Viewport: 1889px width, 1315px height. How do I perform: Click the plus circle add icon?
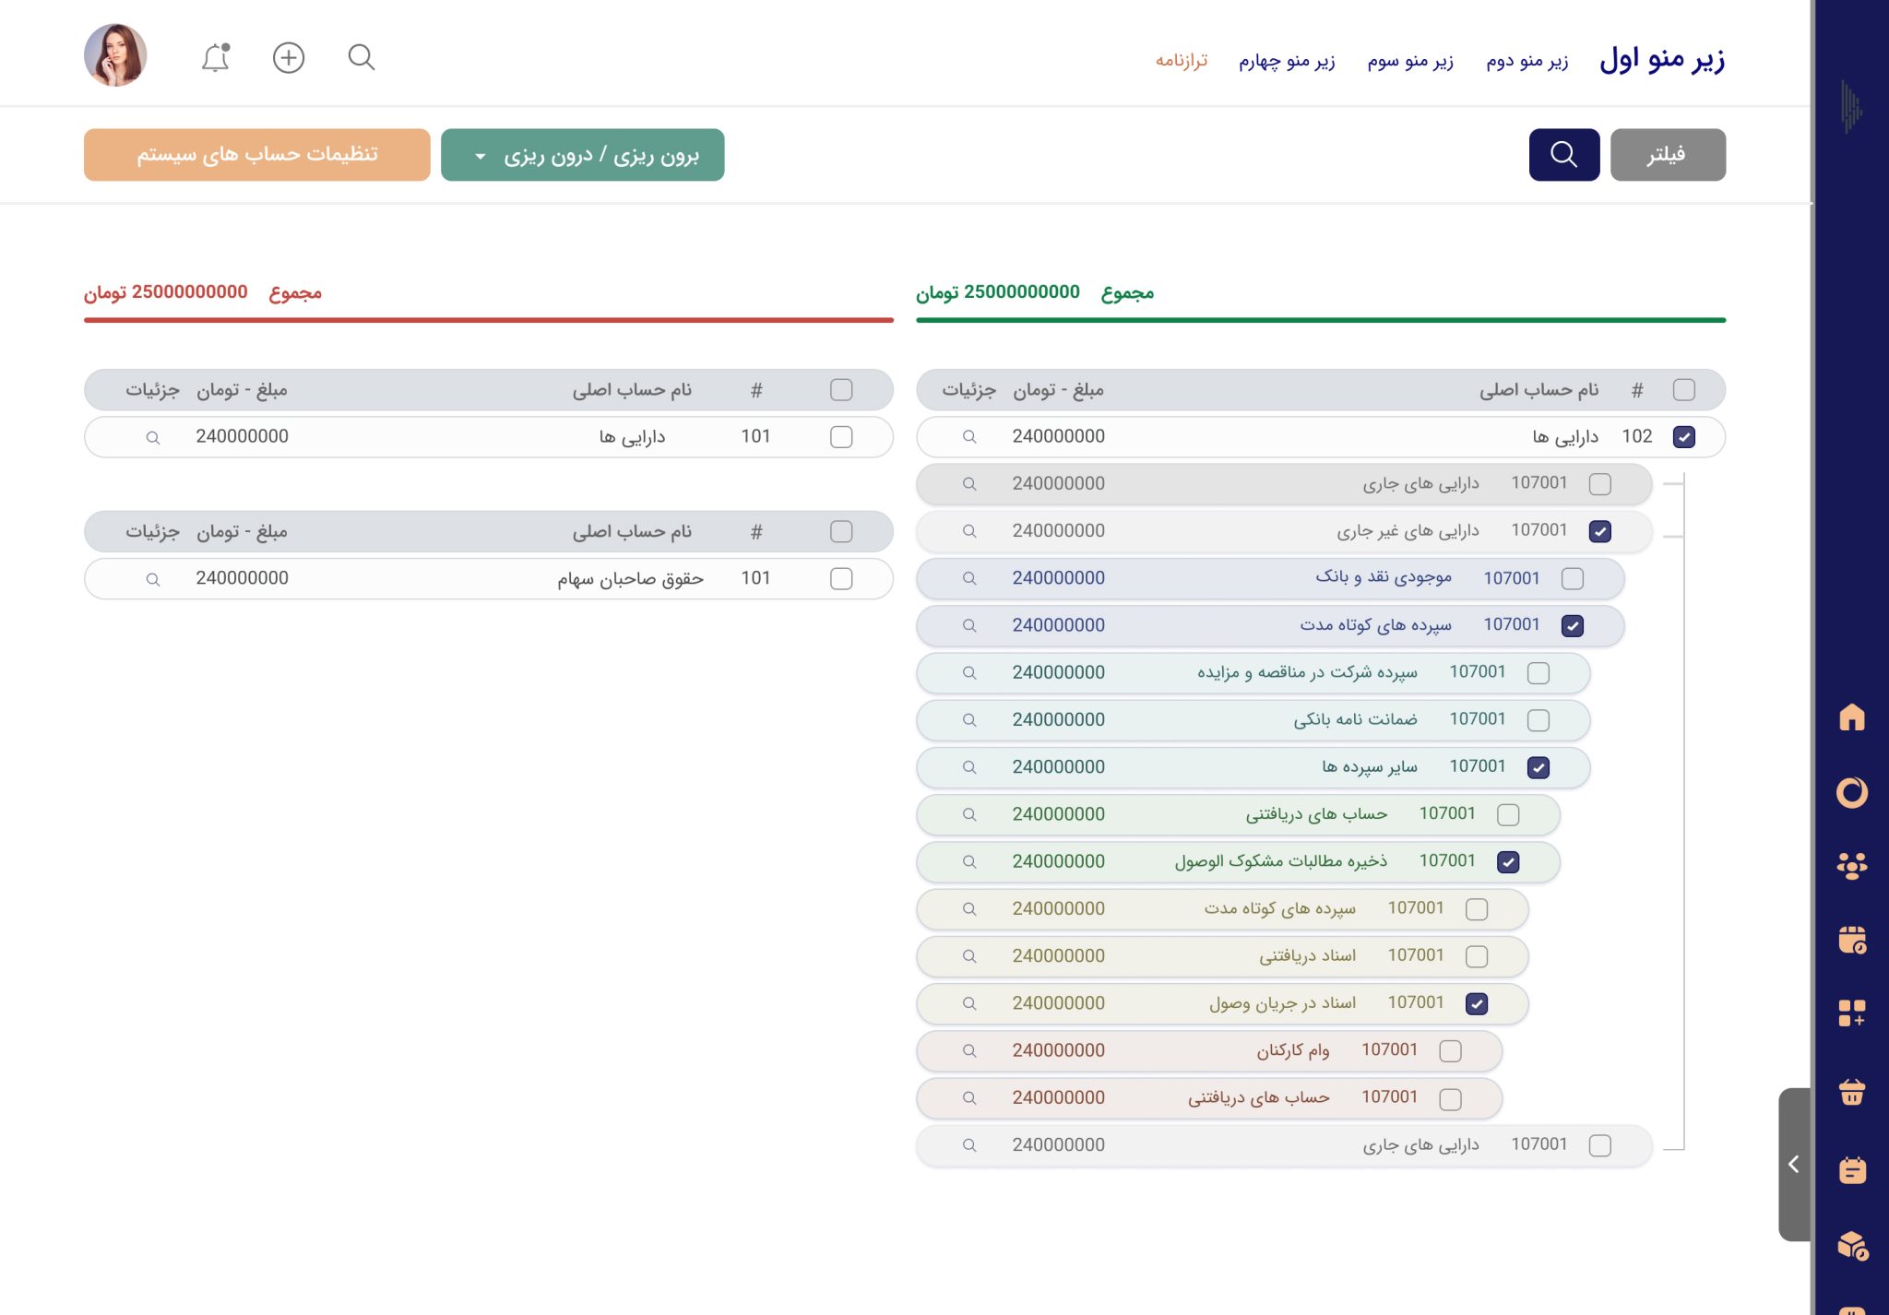(x=289, y=58)
